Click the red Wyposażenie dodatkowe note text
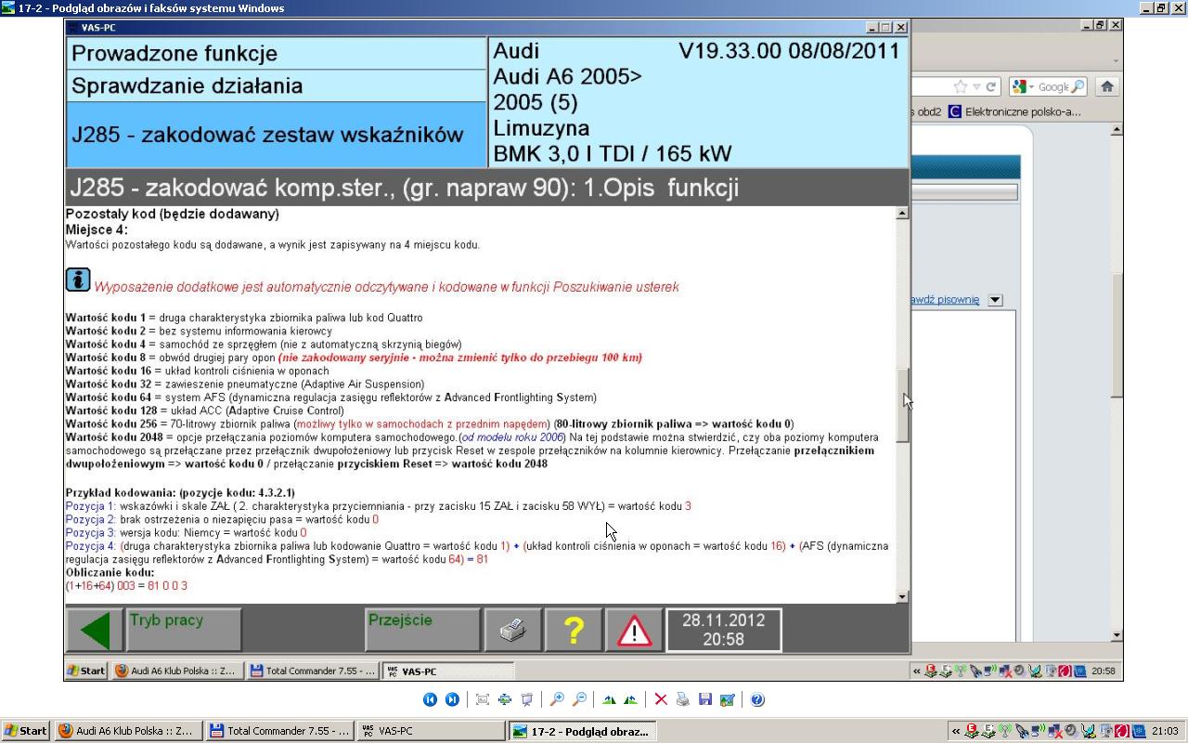The image size is (1188, 743). [386, 287]
